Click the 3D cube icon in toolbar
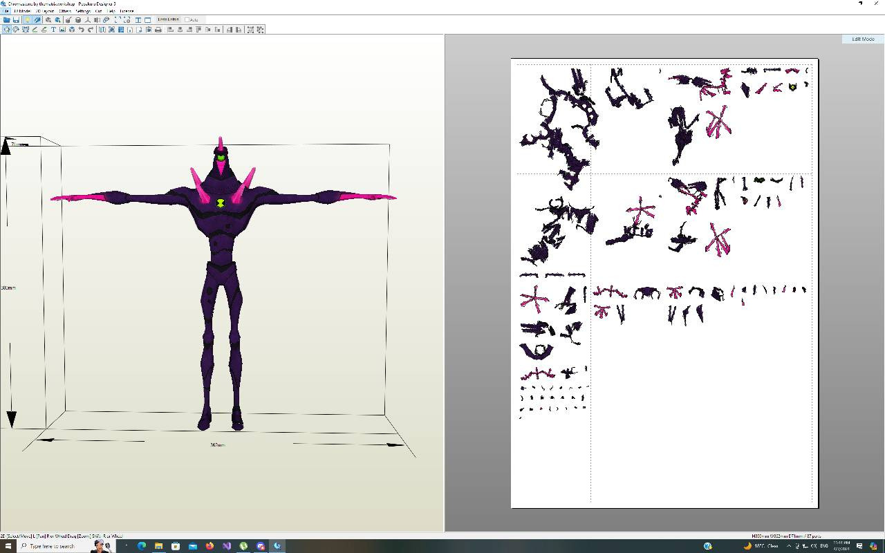The height and width of the screenshot is (553, 885). (x=72, y=30)
